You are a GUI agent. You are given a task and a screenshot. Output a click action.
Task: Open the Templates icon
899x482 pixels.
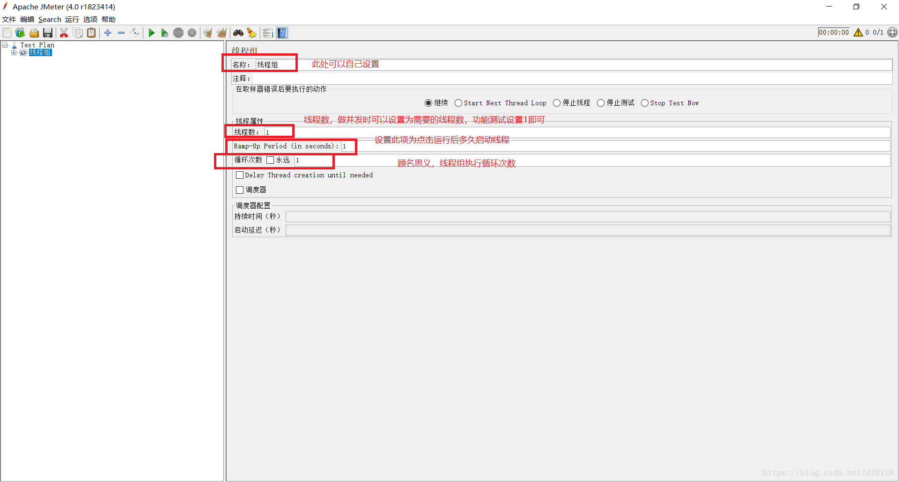coord(20,33)
